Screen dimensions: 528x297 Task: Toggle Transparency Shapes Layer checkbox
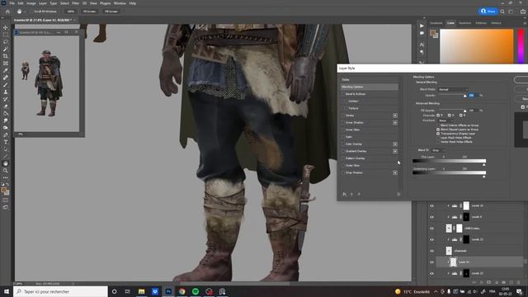(438, 134)
